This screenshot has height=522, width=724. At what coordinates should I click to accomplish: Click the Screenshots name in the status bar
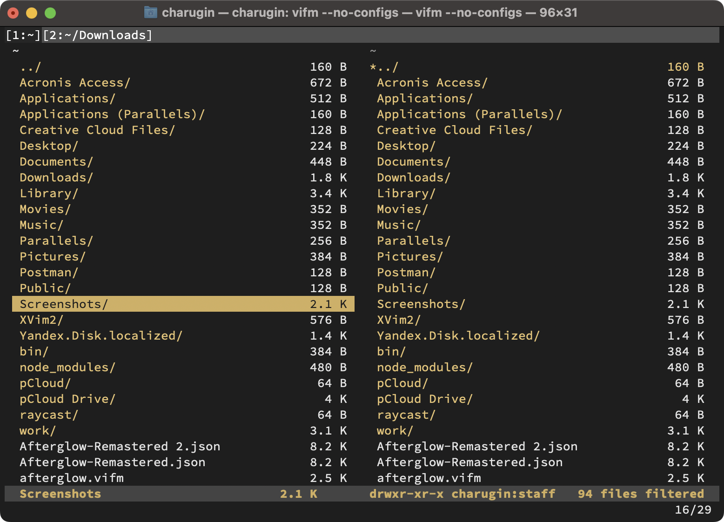pos(60,494)
